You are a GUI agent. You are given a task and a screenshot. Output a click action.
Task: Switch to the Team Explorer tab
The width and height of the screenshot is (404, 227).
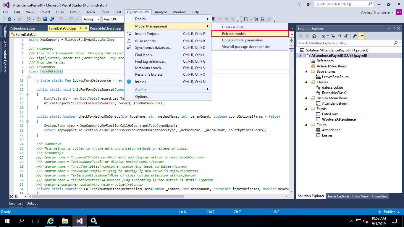click(x=338, y=196)
